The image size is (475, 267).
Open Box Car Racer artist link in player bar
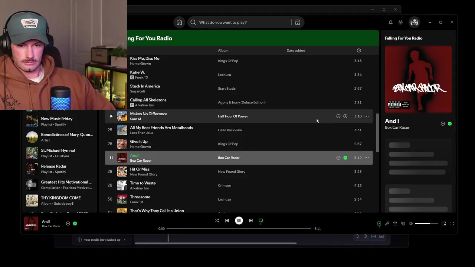tap(51, 226)
